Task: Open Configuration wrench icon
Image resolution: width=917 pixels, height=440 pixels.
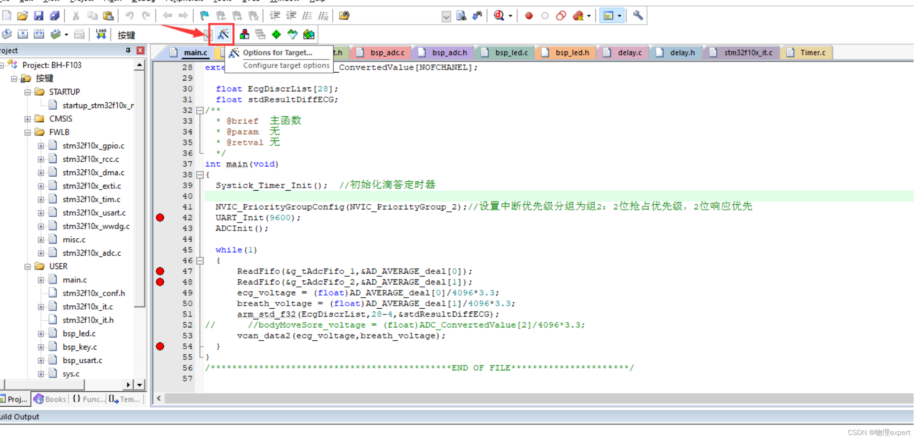Action: (638, 16)
